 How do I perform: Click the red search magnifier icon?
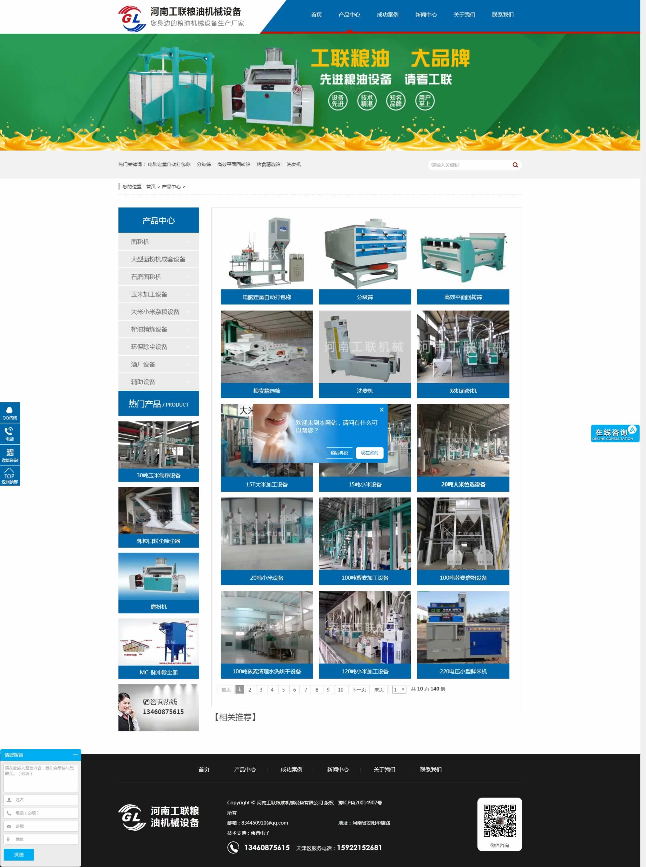click(515, 165)
